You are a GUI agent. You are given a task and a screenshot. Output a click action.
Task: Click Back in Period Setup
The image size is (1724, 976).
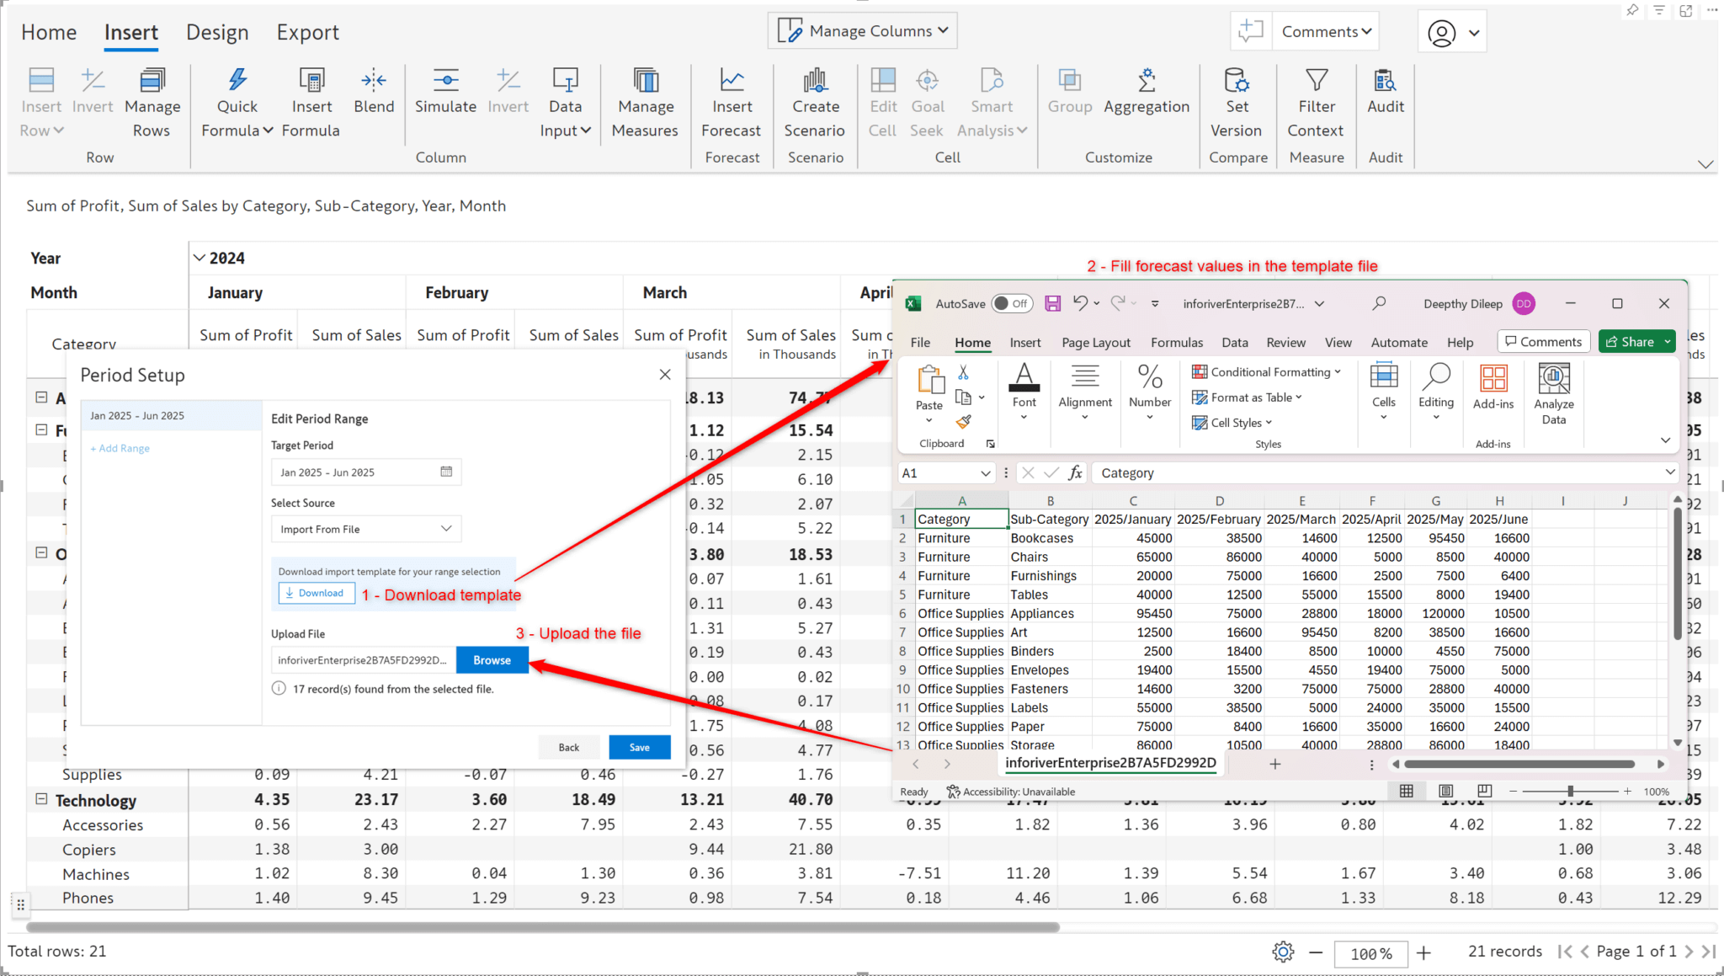point(569,748)
